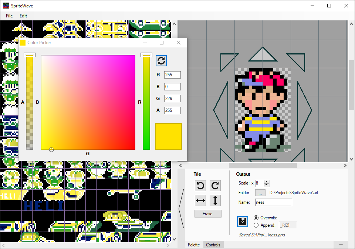Click the left diamond arrow beside the sprite
This screenshot has width=355, height=249.
pos(221,110)
